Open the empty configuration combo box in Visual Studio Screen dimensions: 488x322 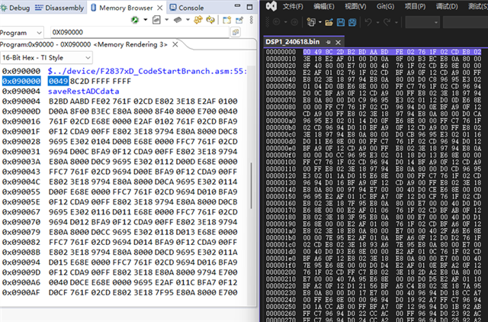[x=422, y=22]
